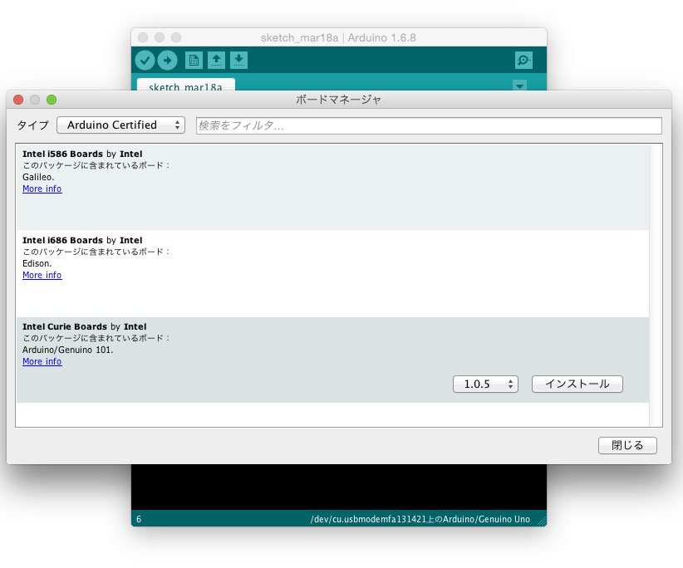Open More info link for Intel Curie Boards

click(42, 362)
